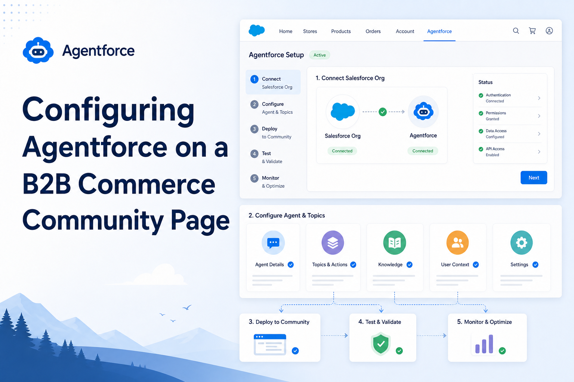Open the Stores tab
The width and height of the screenshot is (574, 382).
point(310,31)
